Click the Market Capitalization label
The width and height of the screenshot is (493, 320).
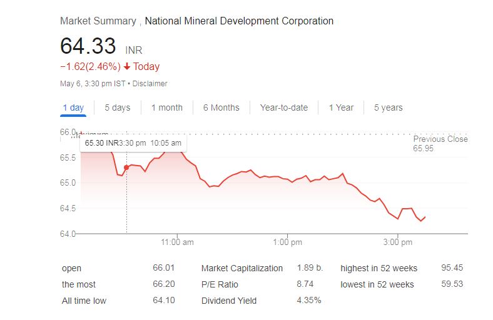(x=242, y=268)
